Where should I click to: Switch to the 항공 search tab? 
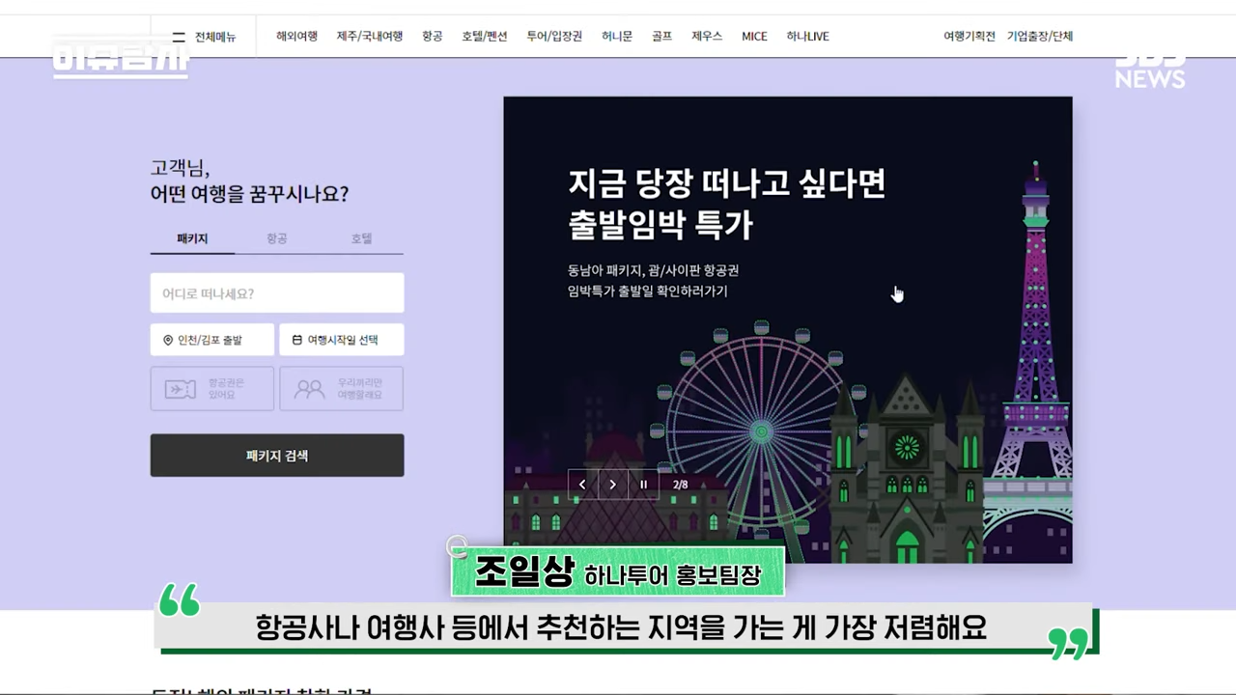(277, 238)
